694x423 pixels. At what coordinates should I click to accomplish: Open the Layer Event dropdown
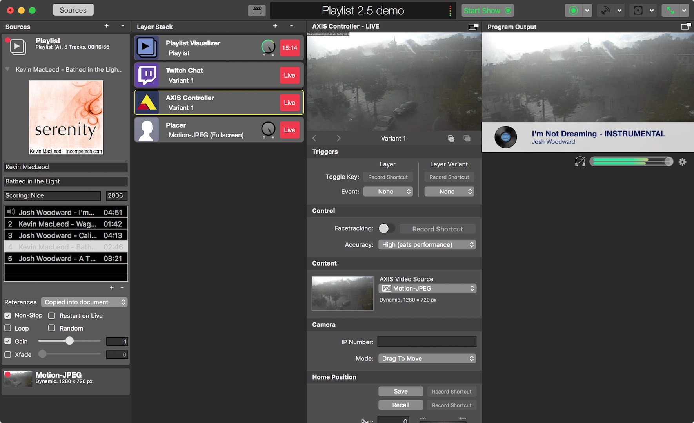click(x=388, y=192)
